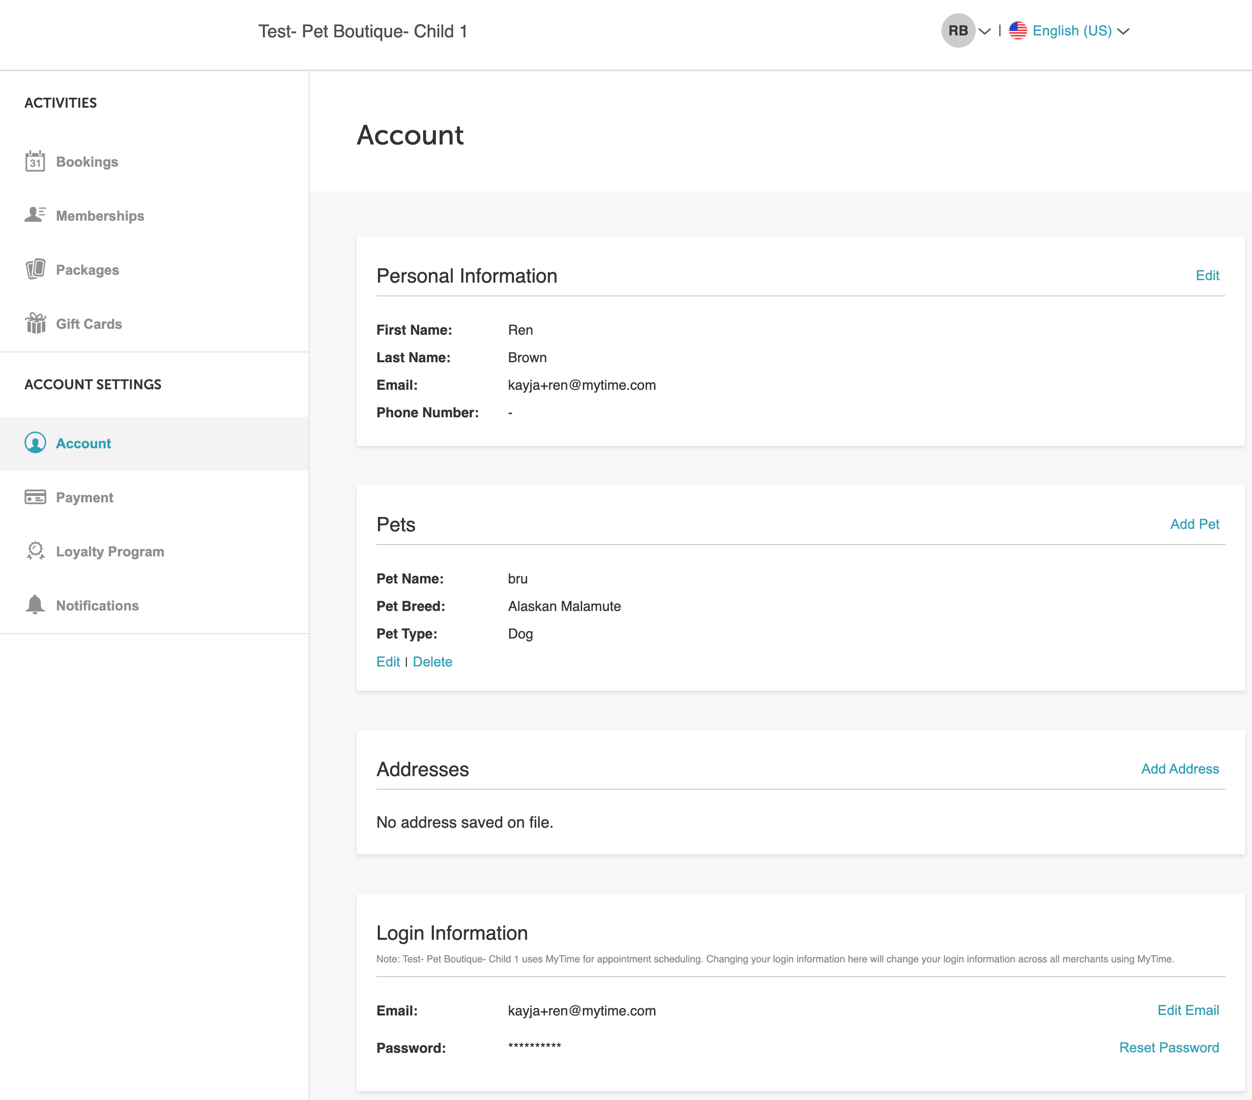
Task: Click the Memberships person icon
Action: point(35,215)
